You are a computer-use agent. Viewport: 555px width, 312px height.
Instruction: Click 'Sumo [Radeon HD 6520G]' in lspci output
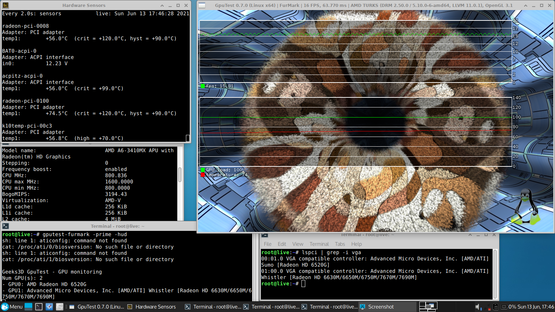tap(295, 265)
